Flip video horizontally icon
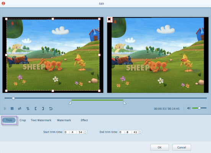Screen dimensions: 211x153 tap(19, 109)
